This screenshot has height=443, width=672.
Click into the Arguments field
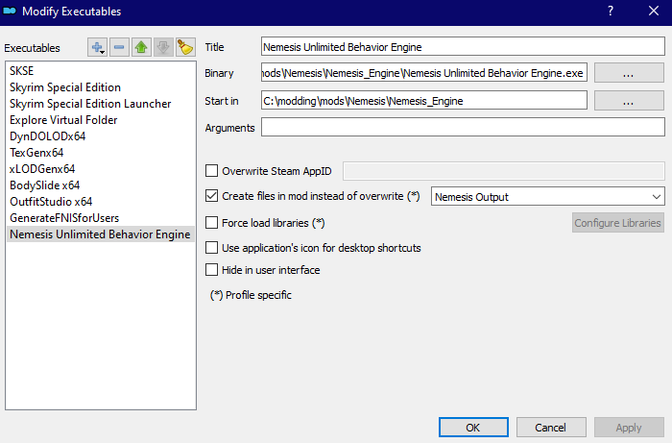[x=463, y=128]
